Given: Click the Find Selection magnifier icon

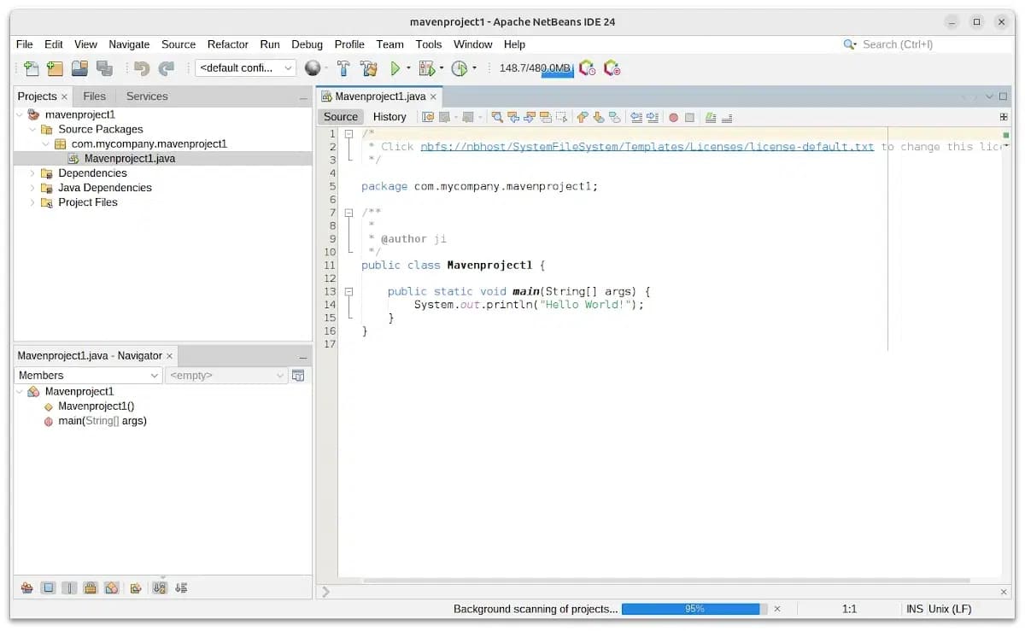Looking at the screenshot, I should point(497,117).
